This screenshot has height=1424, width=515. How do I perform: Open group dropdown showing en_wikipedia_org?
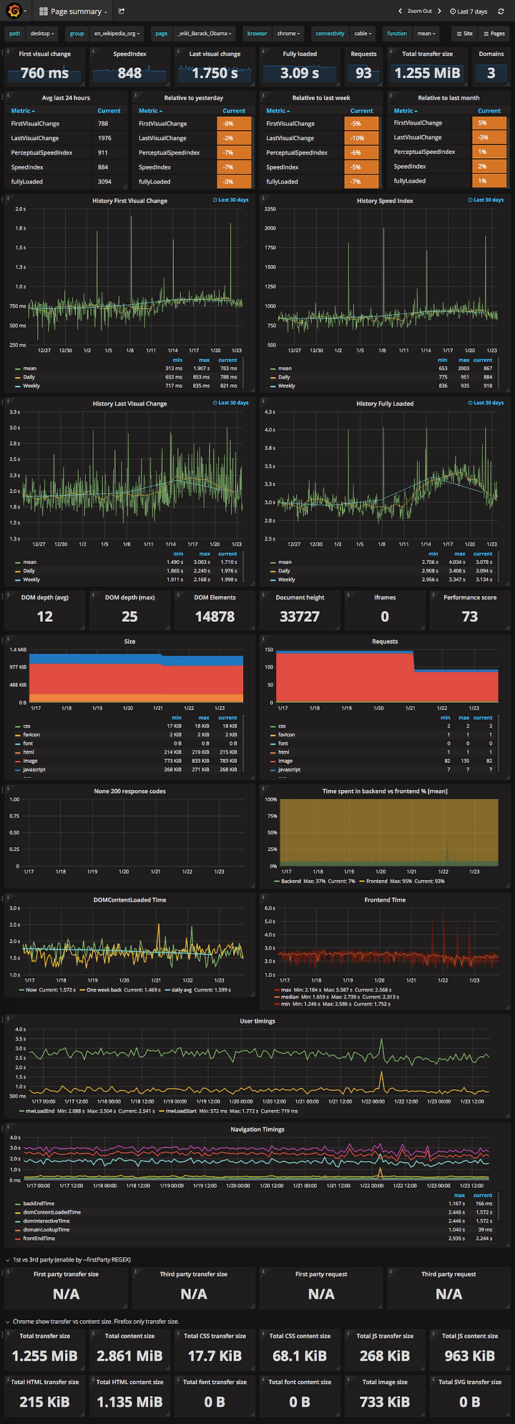(117, 34)
